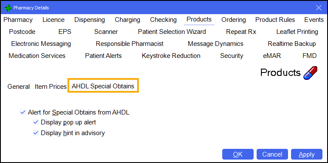This screenshot has height=163, width=328.
Task: Switch to the Dispensing tab
Action: pyautogui.click(x=89, y=20)
